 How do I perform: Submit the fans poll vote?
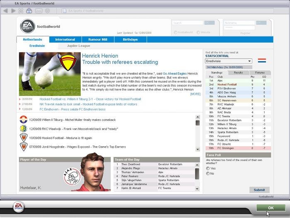259,190
